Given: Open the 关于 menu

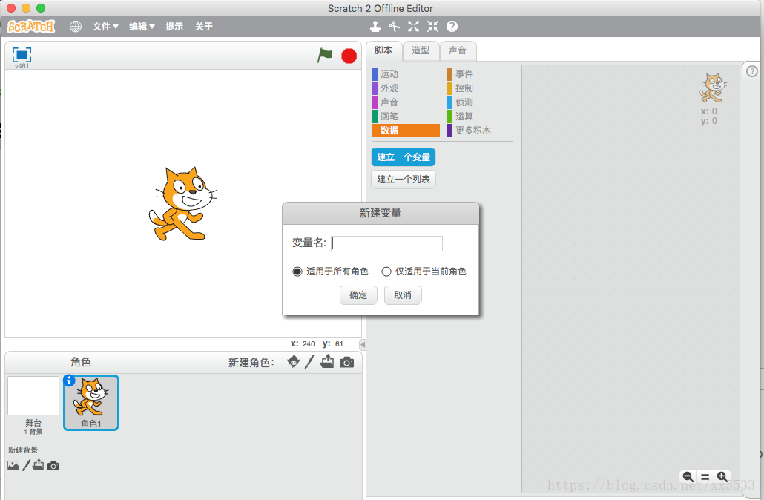Looking at the screenshot, I should 204,26.
